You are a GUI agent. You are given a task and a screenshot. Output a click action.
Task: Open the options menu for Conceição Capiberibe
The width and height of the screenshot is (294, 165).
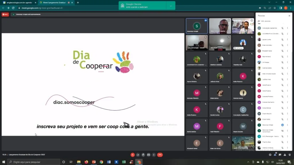[x=287, y=28]
